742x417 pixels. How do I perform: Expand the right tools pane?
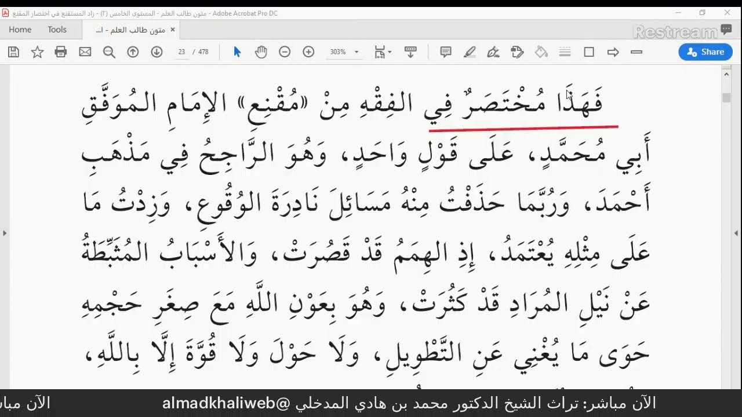click(x=737, y=233)
